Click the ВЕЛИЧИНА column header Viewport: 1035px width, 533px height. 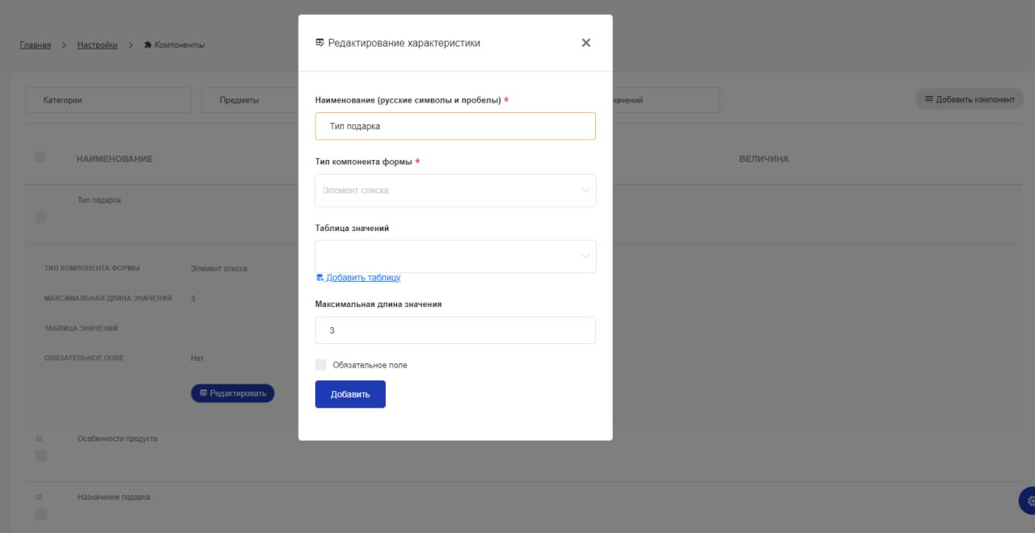tap(763, 159)
